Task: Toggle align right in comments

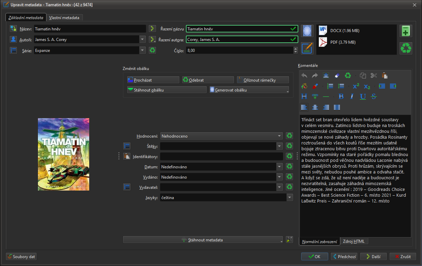Action: tap(326, 107)
